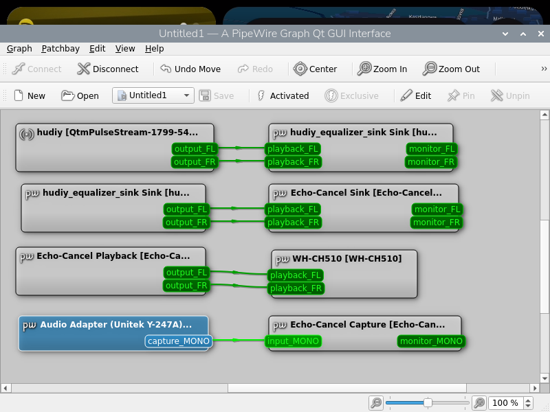The width and height of the screenshot is (550, 412).
Task: Create a New patchbay document
Action: pos(19,95)
